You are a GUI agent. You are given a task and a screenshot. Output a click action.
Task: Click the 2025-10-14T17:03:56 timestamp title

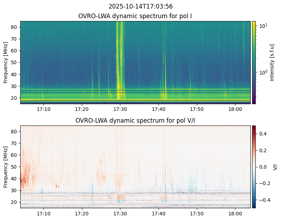point(140,6)
